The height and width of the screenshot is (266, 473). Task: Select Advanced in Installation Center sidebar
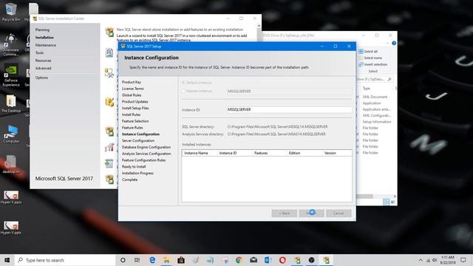tap(43, 68)
